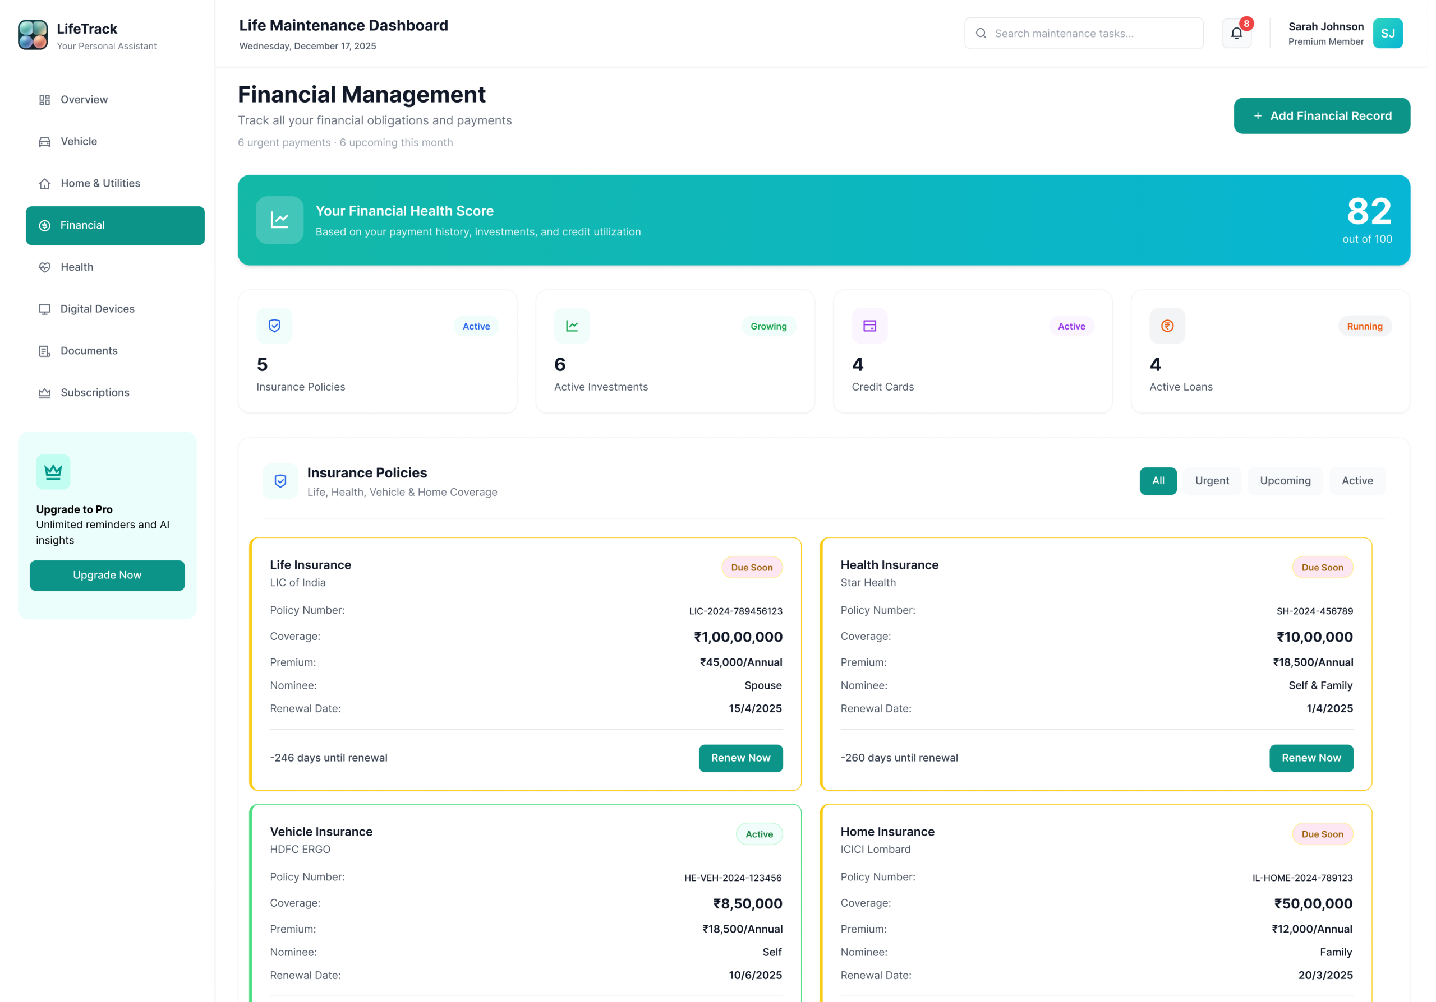The height and width of the screenshot is (1002, 1436).
Task: Click Upgrade Now in the Pro panel
Action: click(107, 575)
